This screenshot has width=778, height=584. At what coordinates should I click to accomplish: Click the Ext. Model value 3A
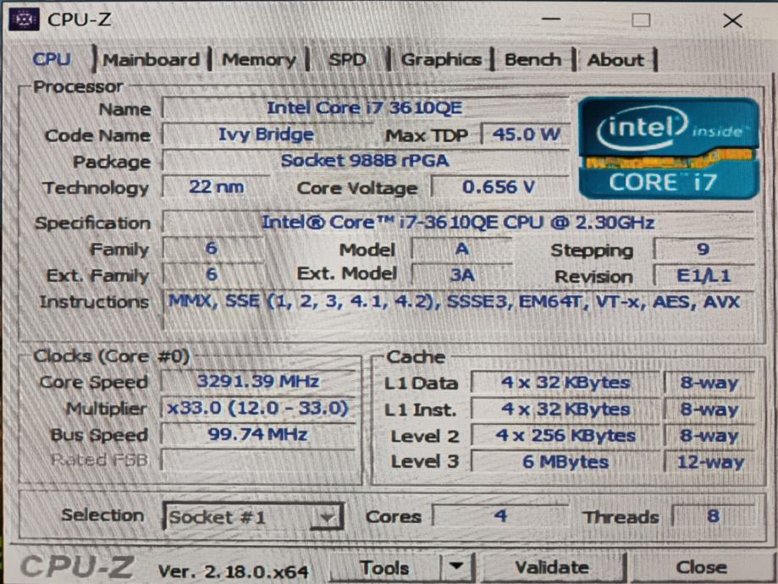(x=462, y=275)
